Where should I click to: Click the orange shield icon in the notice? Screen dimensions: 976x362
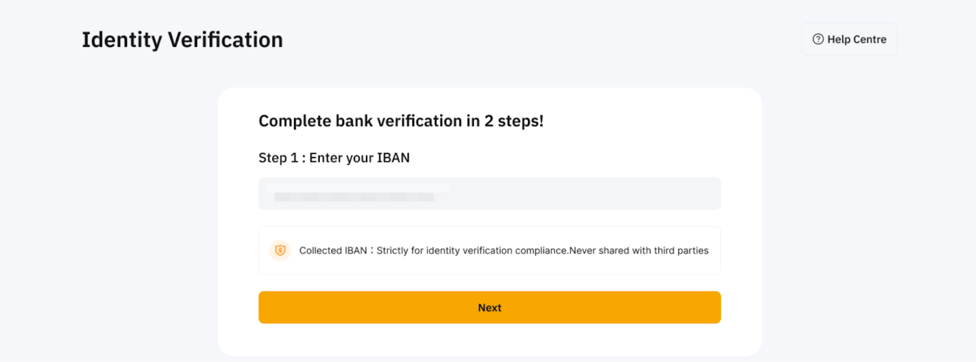[280, 250]
